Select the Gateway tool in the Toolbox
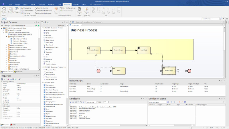Viewport: 229px width, 129px height. tap(48, 52)
